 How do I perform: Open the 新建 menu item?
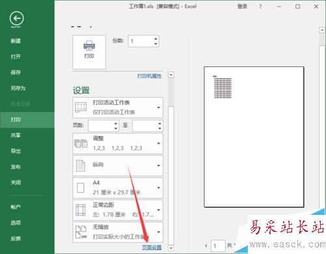pyautogui.click(x=16, y=41)
